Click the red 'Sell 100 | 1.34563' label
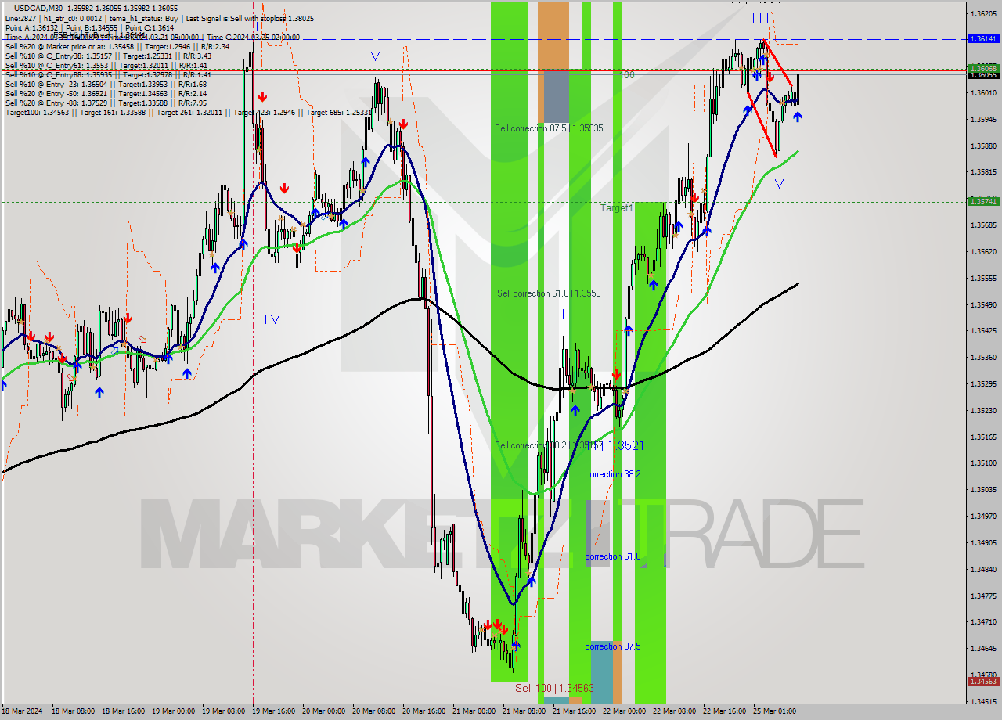 click(x=554, y=687)
